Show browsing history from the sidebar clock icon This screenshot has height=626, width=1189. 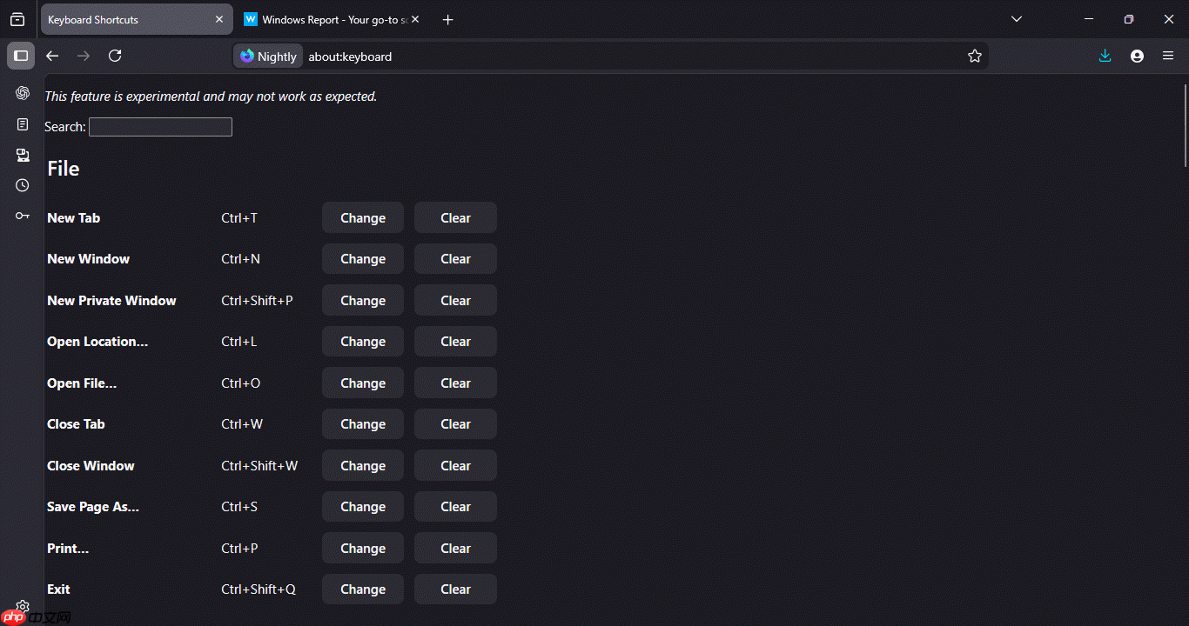point(23,185)
